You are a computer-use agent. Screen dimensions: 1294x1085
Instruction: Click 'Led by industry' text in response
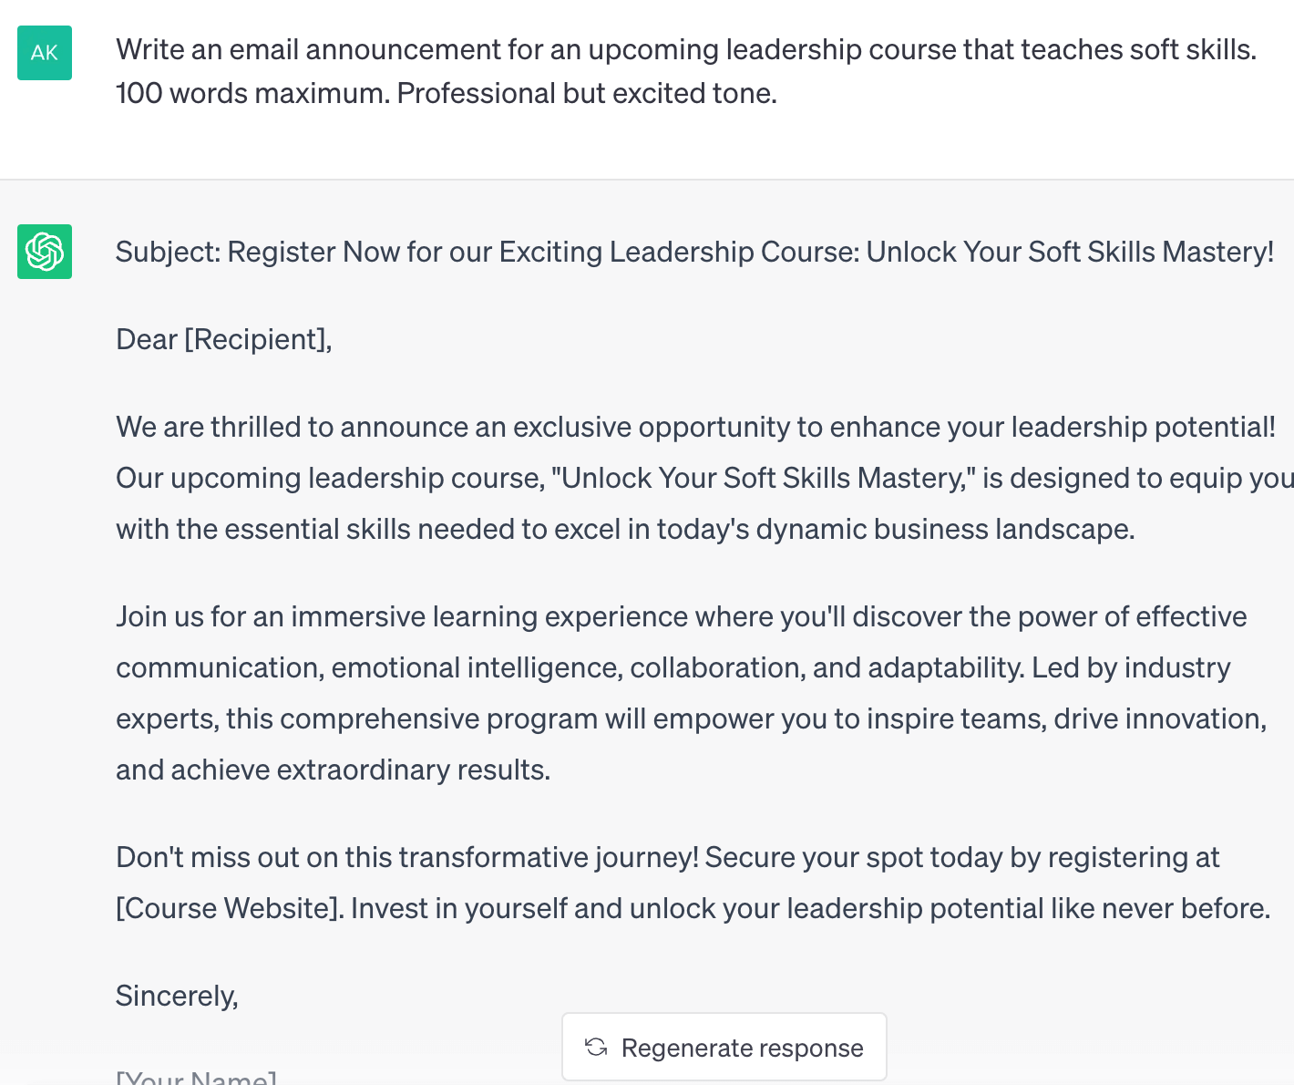point(1130,667)
